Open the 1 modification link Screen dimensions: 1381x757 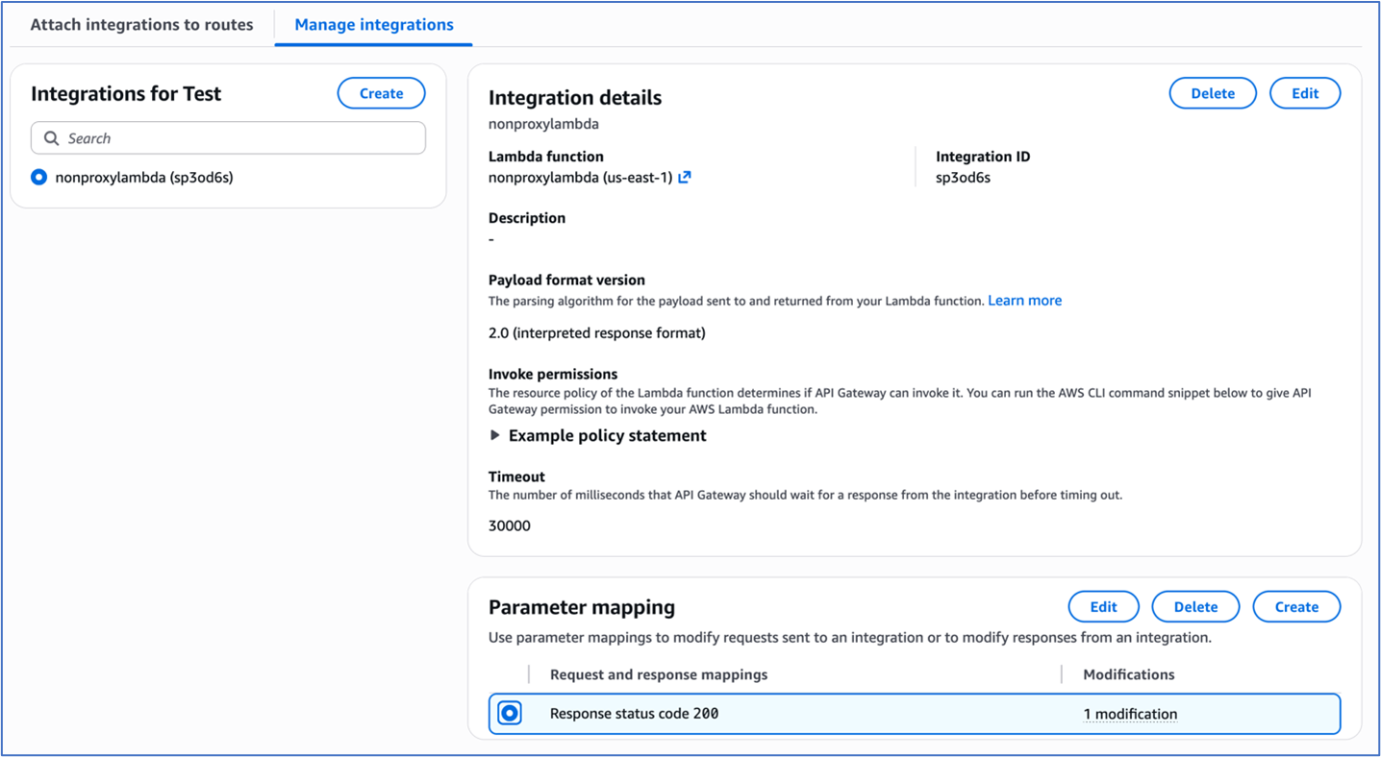1130,714
